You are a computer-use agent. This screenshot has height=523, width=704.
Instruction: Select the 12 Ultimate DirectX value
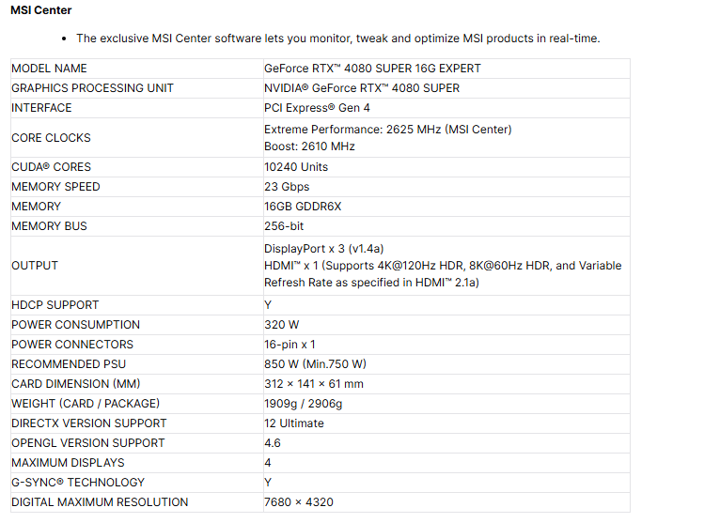tap(294, 423)
